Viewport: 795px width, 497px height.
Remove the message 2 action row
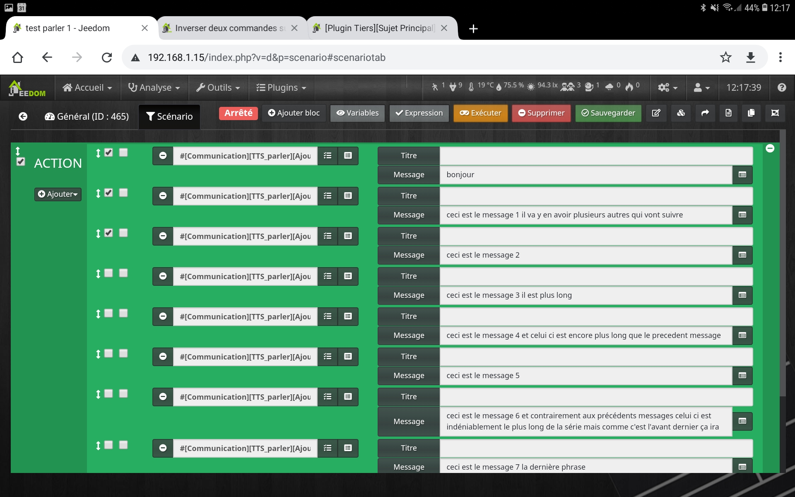tap(163, 236)
